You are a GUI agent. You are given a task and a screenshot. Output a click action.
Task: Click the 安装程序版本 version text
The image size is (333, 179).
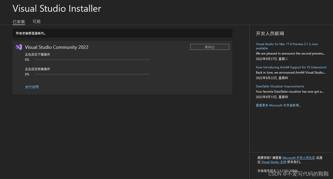click(277, 171)
